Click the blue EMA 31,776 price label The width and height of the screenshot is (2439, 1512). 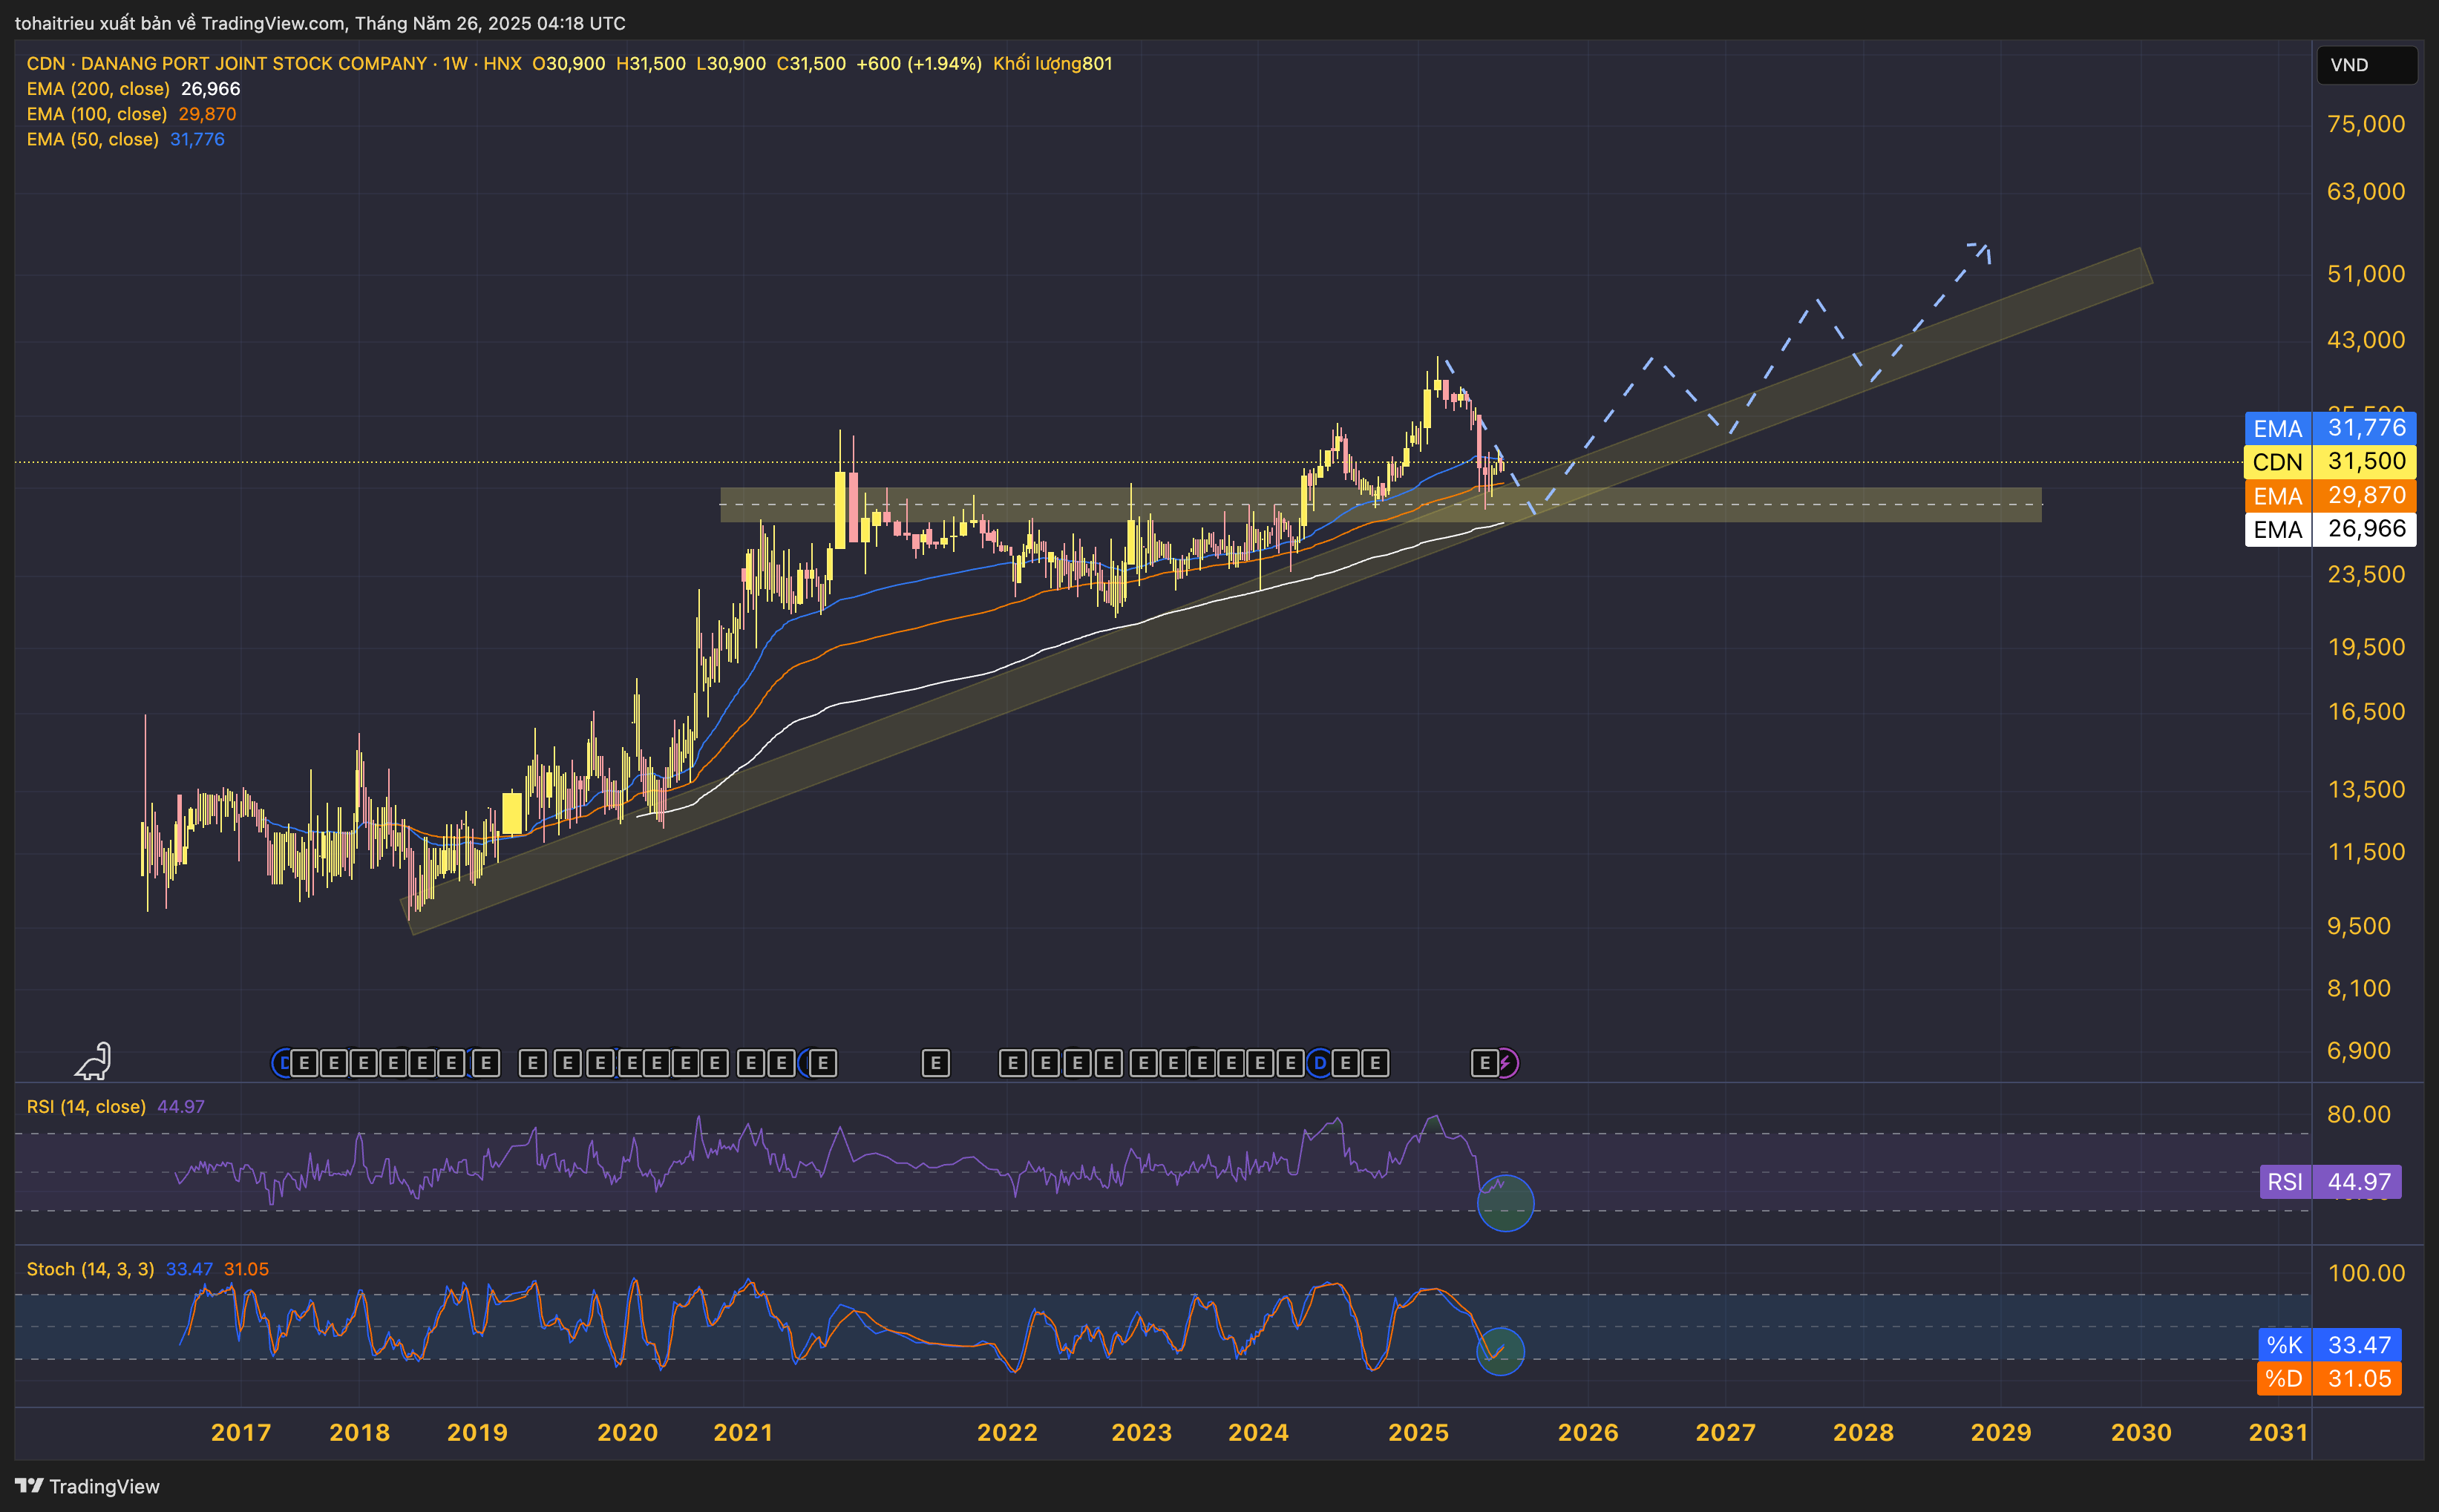coord(2330,428)
